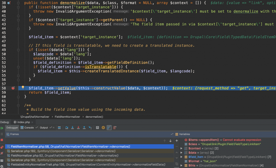Click the Force Step Into red arrow
Image resolution: width=276 pixels, height=168 pixels.
click(x=78, y=128)
